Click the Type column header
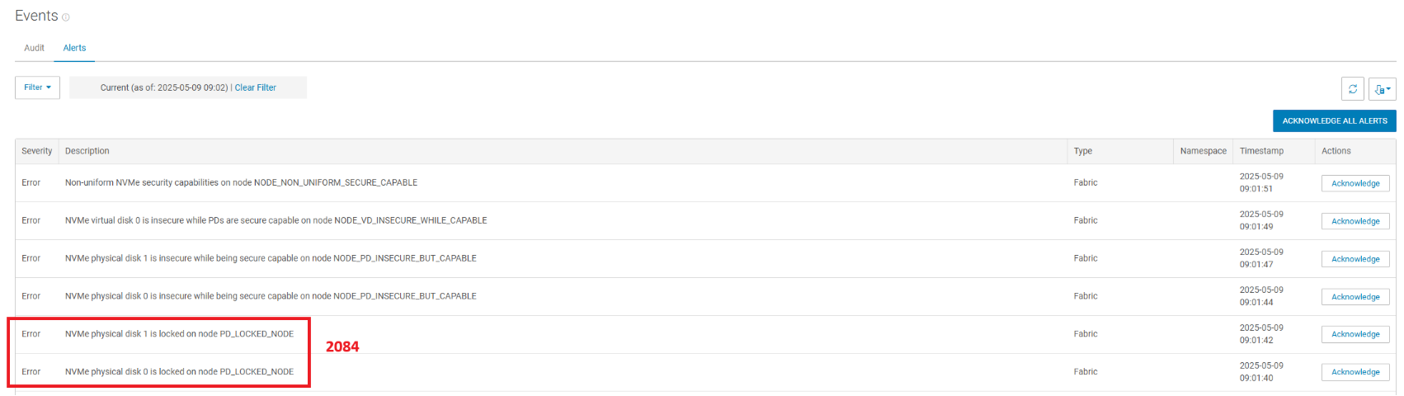 click(1083, 151)
